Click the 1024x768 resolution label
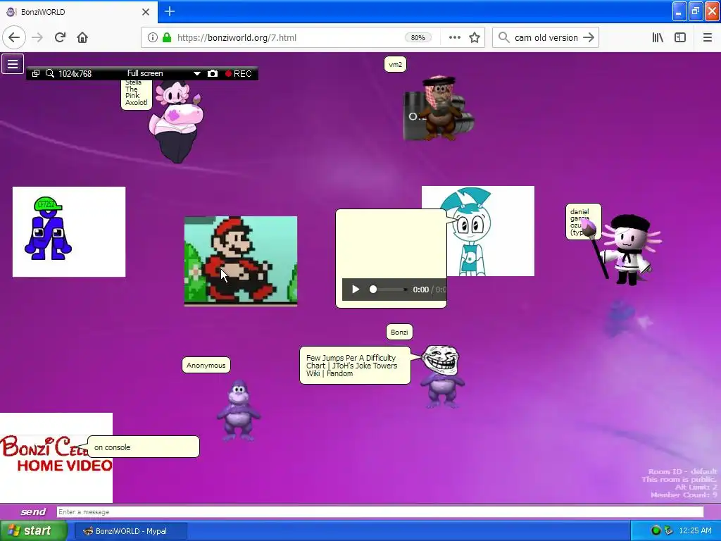Screen dimensions: 721x541 [x=75, y=73]
